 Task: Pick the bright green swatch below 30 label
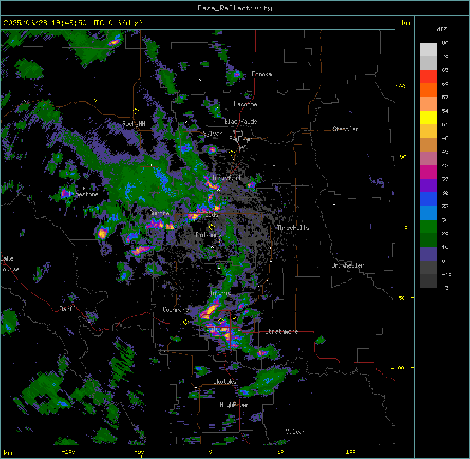click(x=429, y=227)
